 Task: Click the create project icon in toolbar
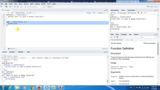[x=6, y=7]
